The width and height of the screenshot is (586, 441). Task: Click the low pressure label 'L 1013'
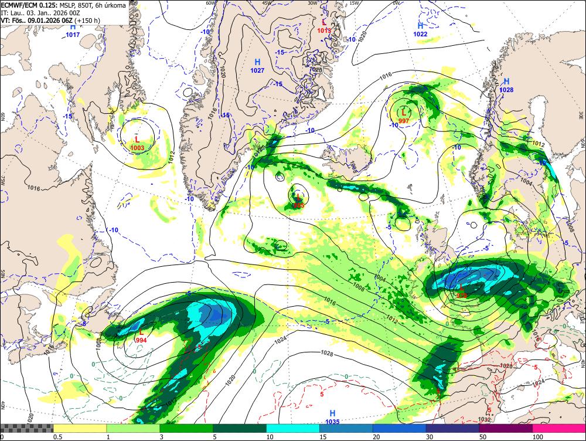point(324,27)
